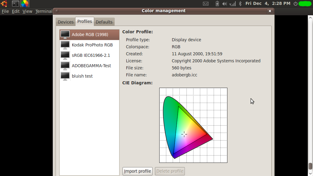Click the Ubuntu logo launcher icon
The height and width of the screenshot is (176, 313).
coord(4,4)
